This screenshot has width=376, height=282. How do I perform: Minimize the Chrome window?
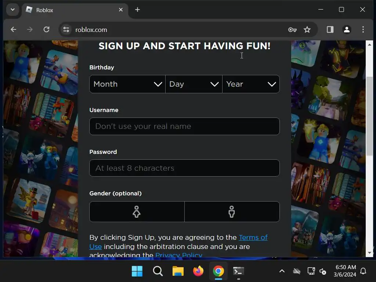321,10
